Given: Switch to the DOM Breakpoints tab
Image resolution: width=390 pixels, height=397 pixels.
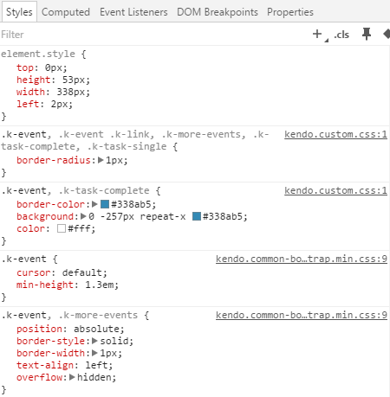Looking at the screenshot, I should pos(218,12).
